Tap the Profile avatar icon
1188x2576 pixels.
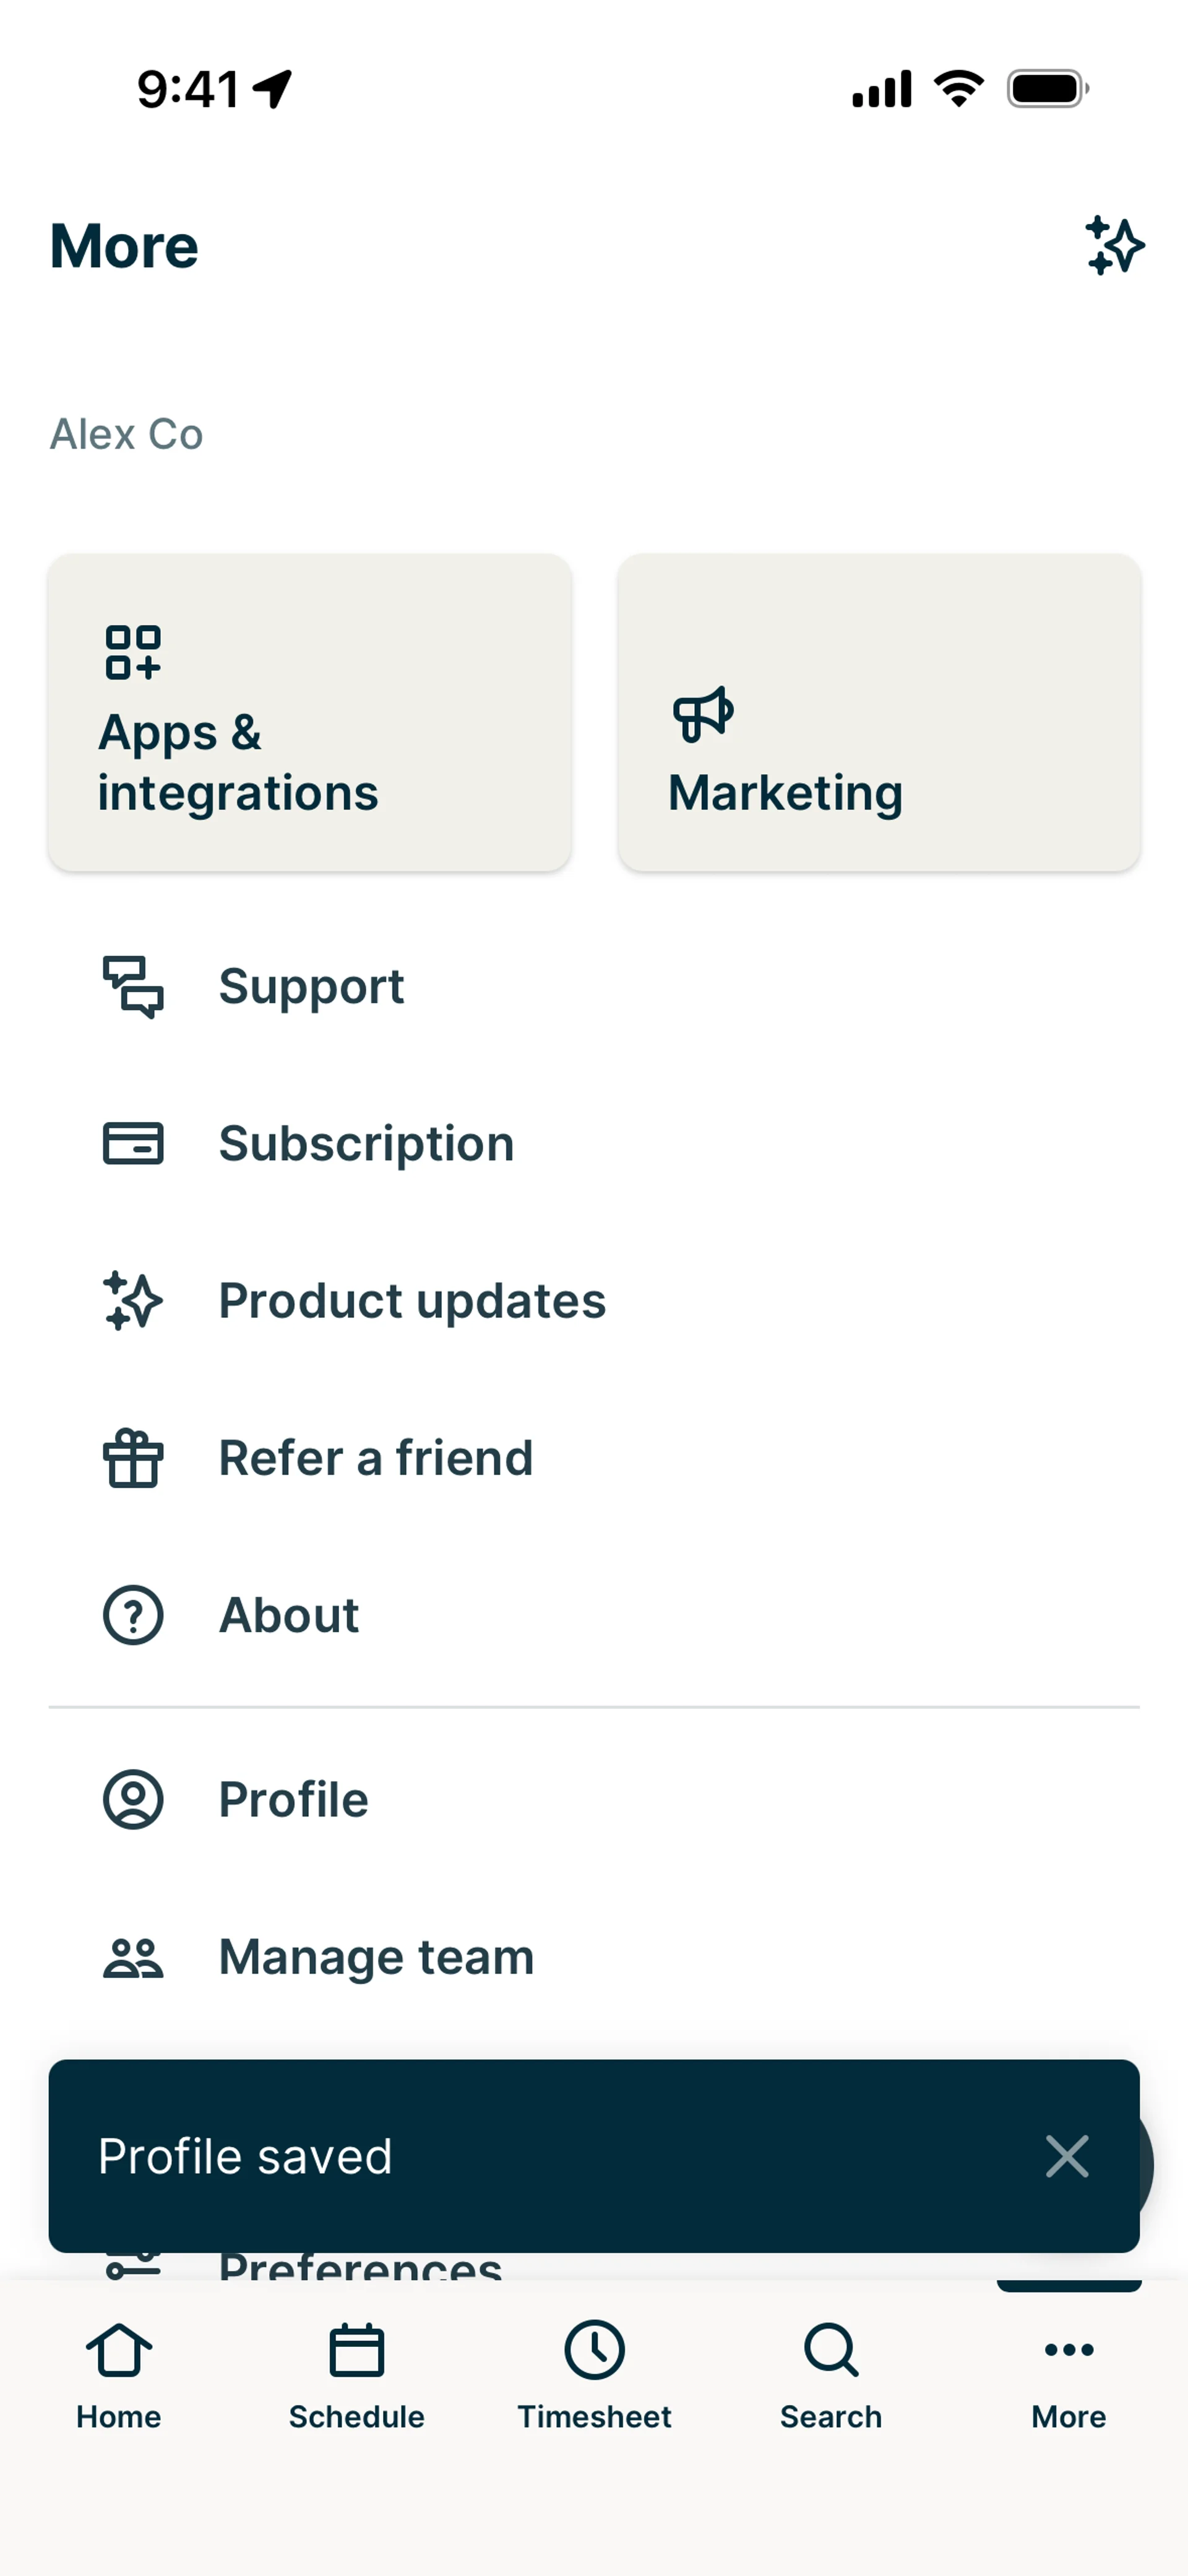tap(133, 1800)
